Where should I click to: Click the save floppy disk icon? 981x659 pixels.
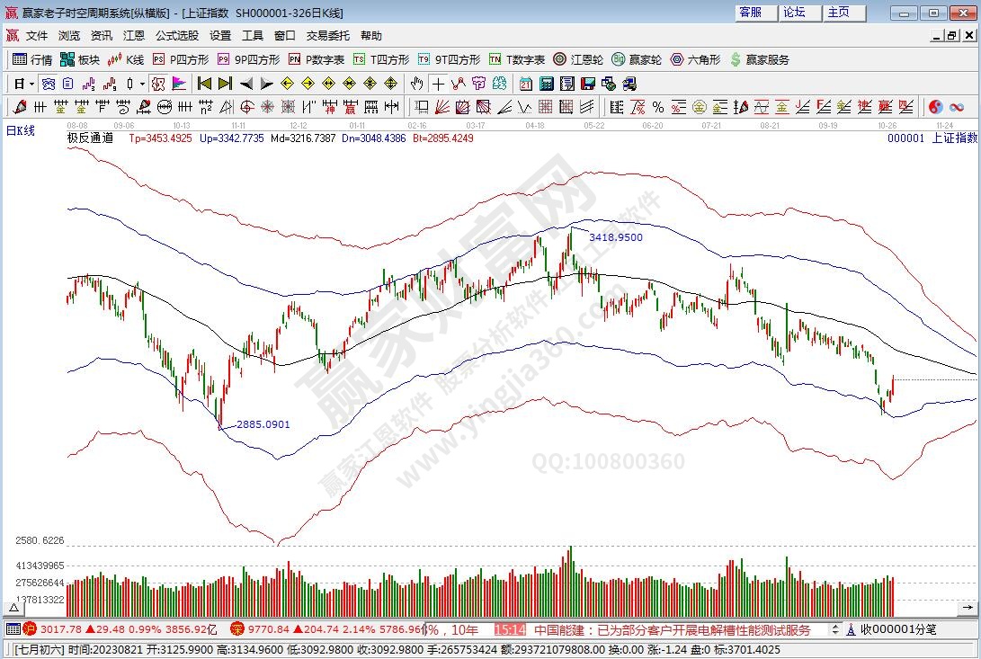click(587, 84)
